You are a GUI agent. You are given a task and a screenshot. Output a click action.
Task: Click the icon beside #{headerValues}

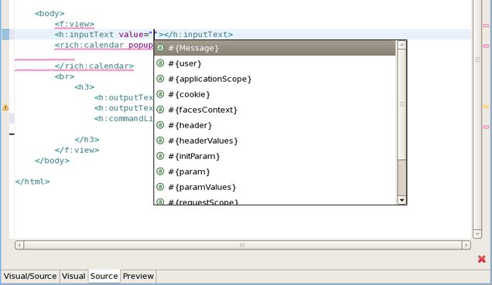[x=160, y=141]
